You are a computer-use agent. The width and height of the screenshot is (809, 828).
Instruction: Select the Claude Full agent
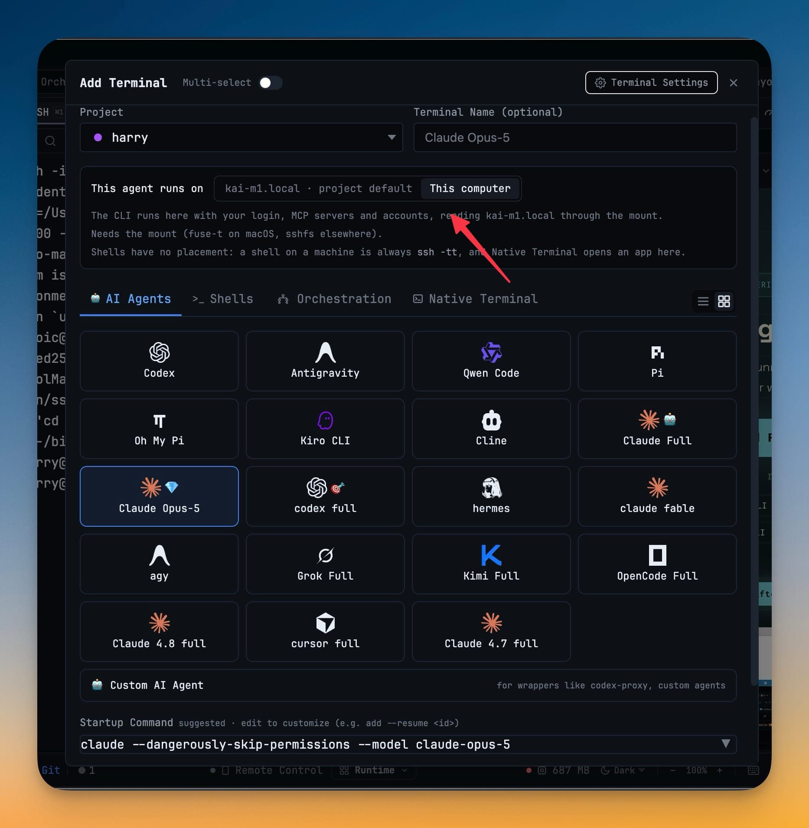pyautogui.click(x=657, y=429)
